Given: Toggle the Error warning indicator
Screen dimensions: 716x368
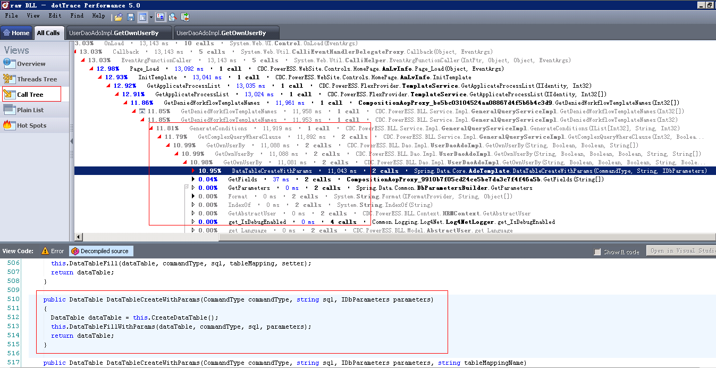Looking at the screenshot, I should (53, 250).
